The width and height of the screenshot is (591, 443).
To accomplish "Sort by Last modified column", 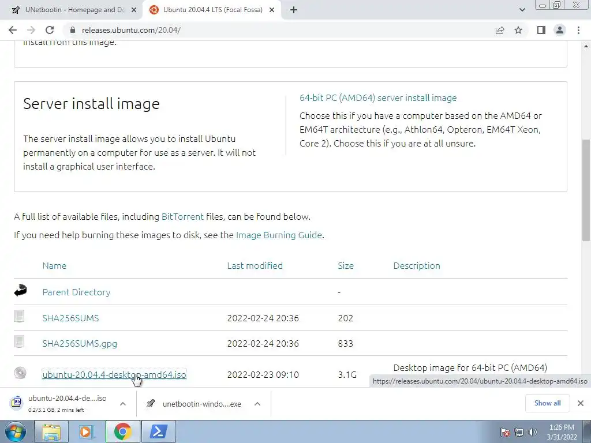I will 255,265.
